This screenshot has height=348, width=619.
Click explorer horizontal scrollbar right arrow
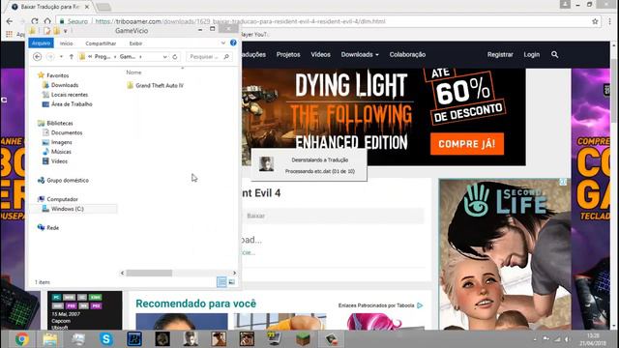coord(234,273)
